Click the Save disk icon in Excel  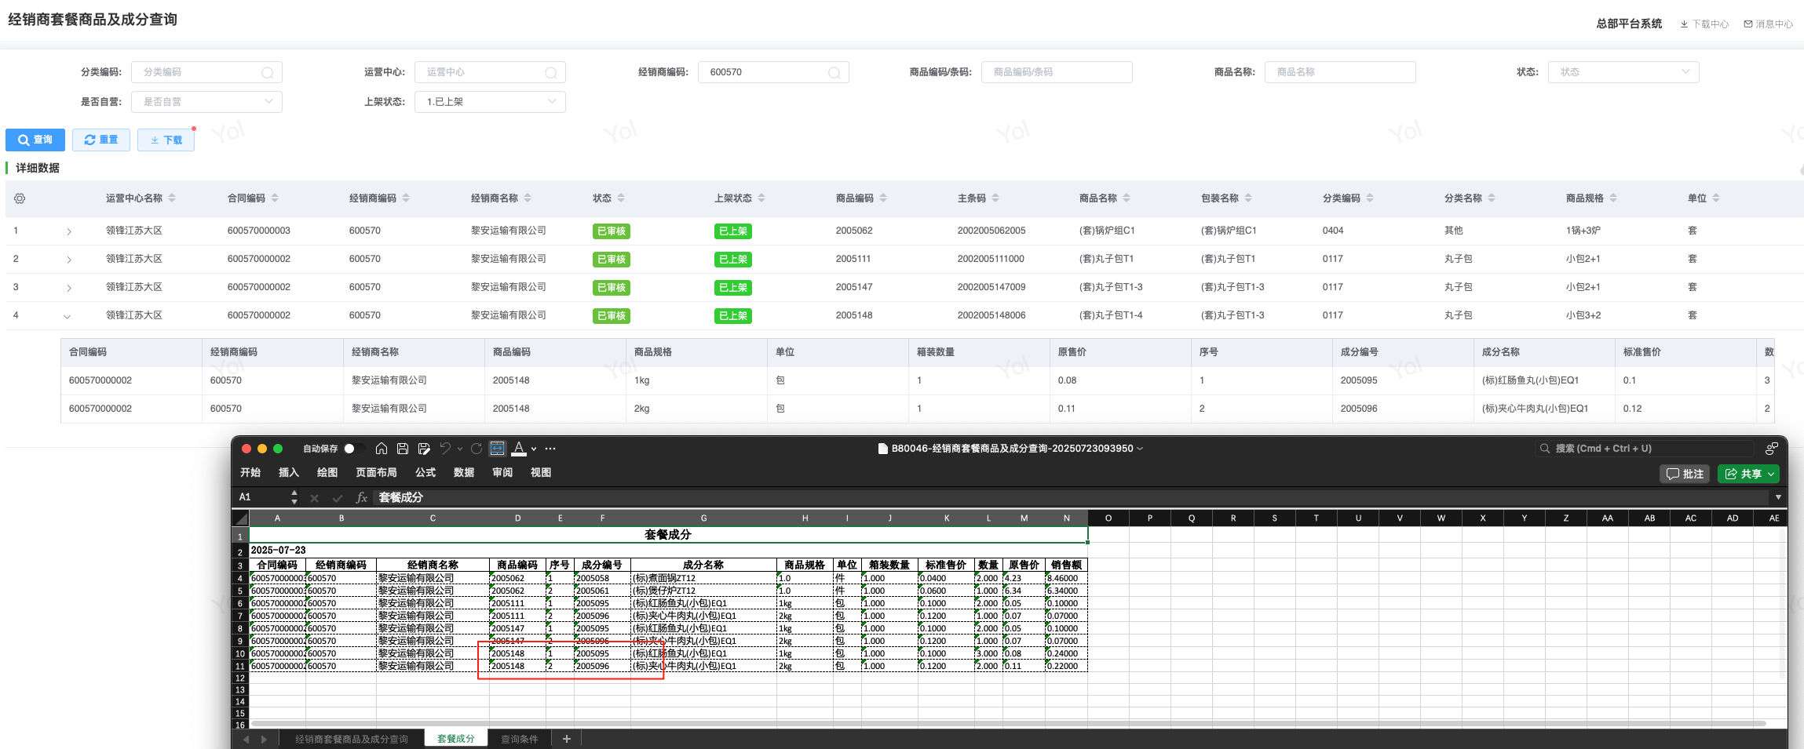403,449
